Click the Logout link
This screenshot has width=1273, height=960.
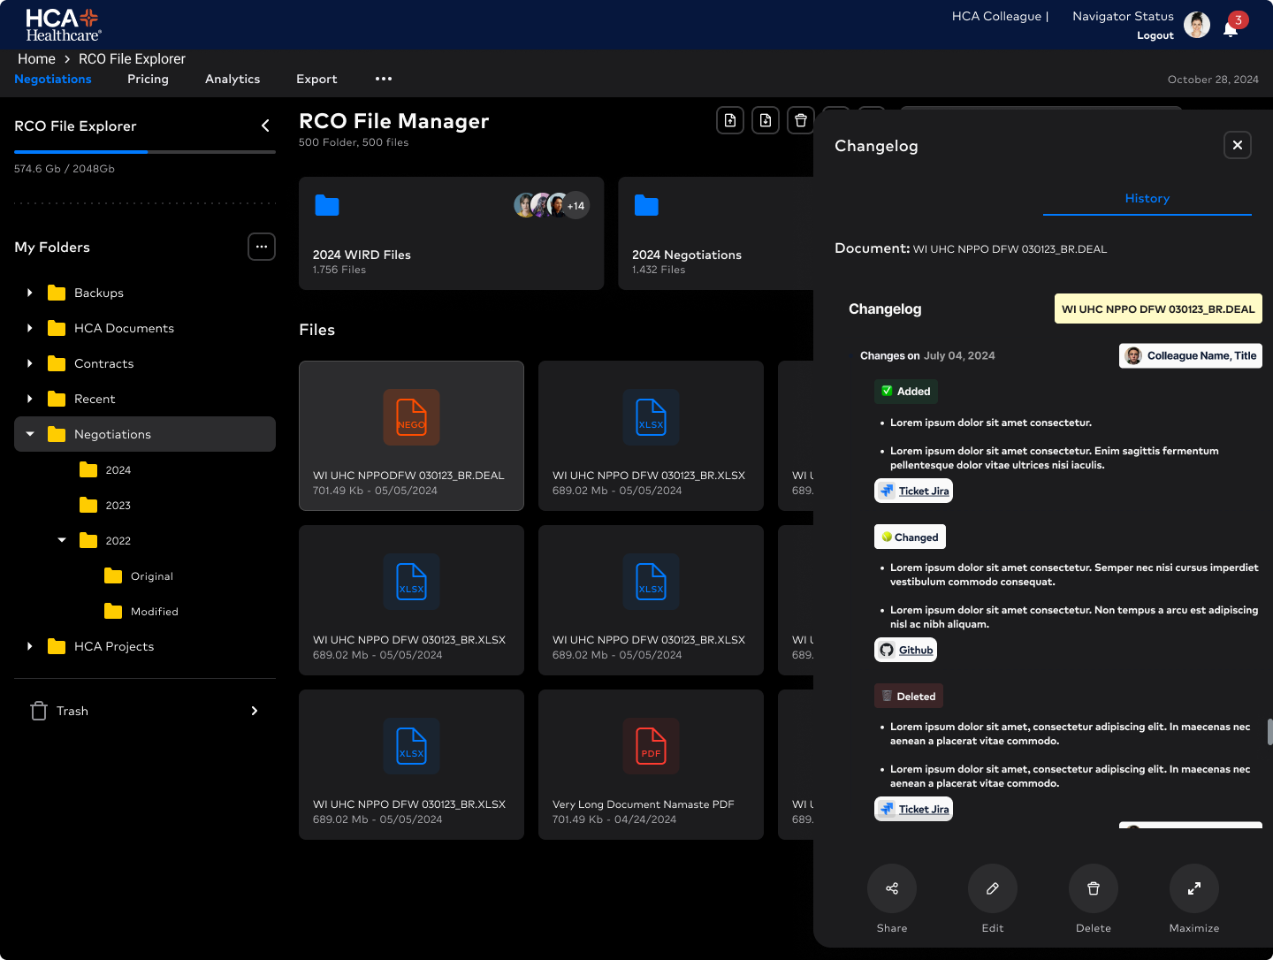[1155, 35]
